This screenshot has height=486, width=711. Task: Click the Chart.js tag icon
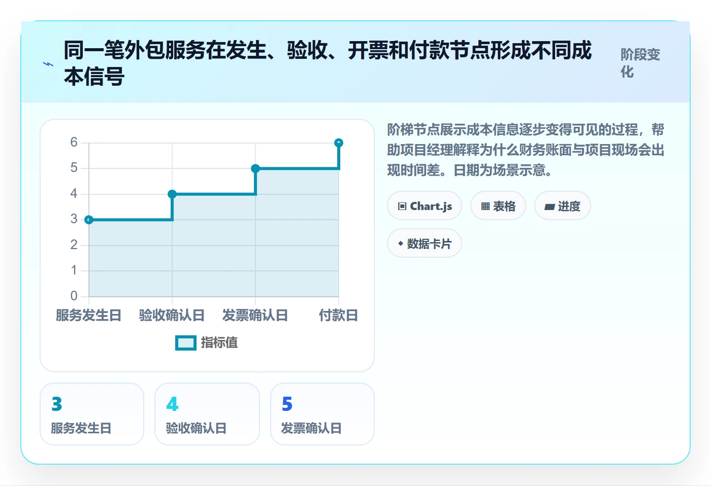pos(402,206)
